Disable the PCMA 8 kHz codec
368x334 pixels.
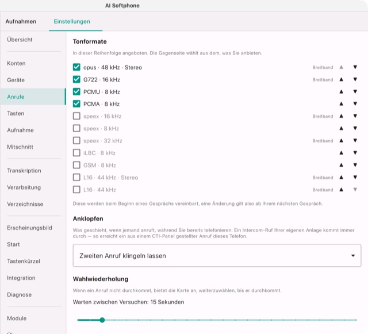point(76,103)
